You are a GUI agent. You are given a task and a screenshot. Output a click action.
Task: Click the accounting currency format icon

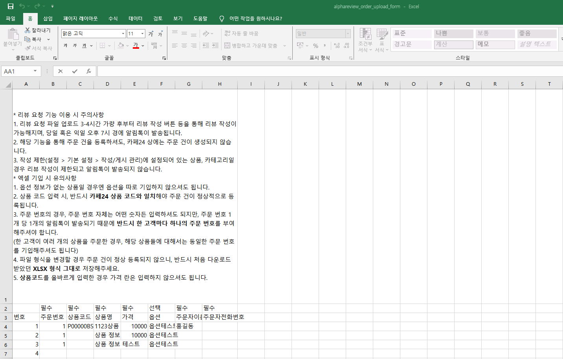[300, 46]
